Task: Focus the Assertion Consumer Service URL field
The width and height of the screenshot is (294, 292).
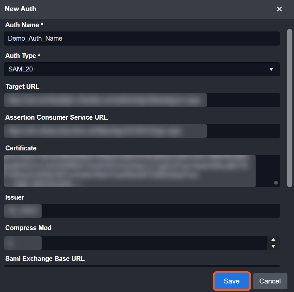Action: point(142,131)
